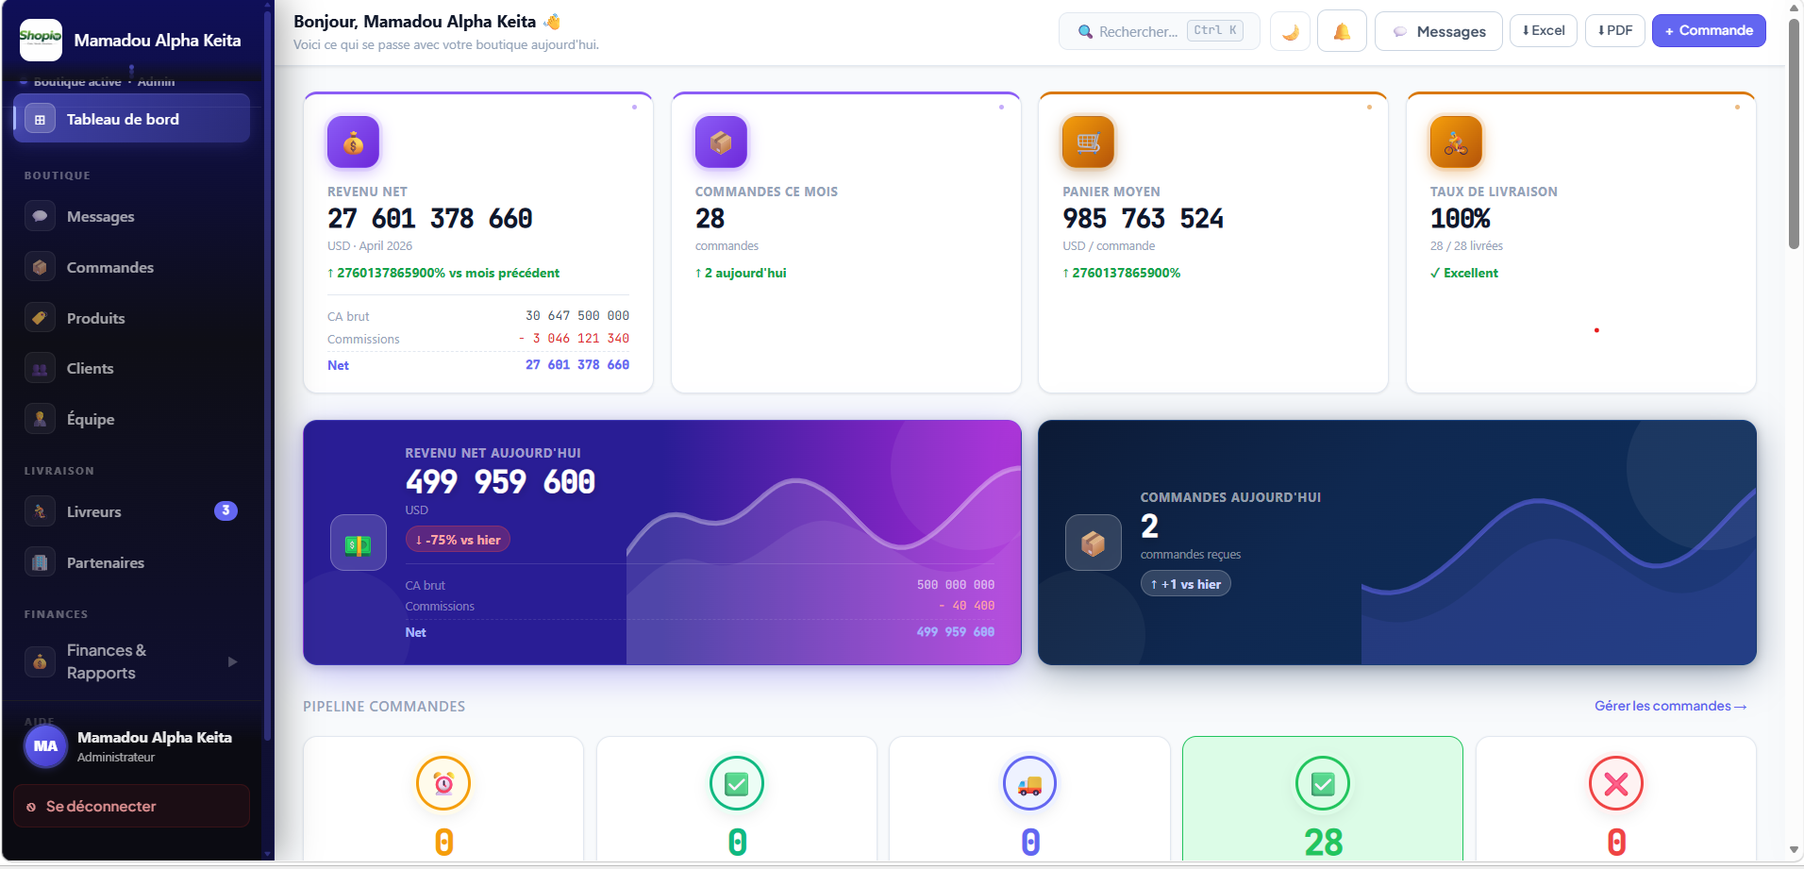Open Tableau de bord menu item
The height and width of the screenshot is (869, 1804).
pyautogui.click(x=131, y=119)
